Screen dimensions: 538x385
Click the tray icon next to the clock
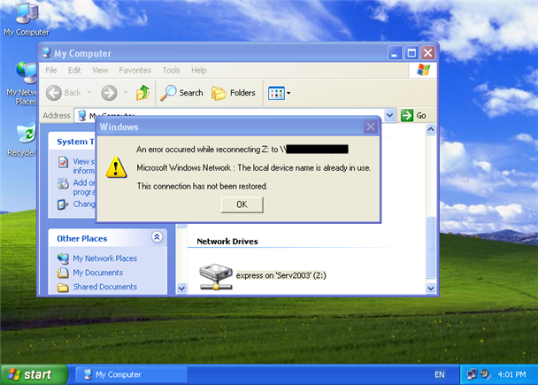click(x=485, y=374)
